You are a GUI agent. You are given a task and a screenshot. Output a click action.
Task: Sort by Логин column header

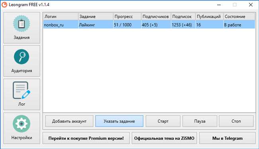(61, 16)
